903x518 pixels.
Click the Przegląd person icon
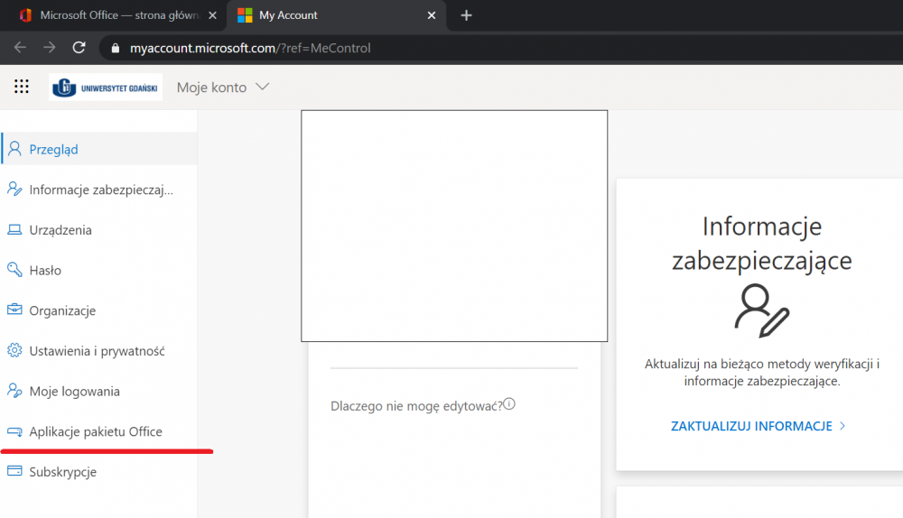click(14, 149)
